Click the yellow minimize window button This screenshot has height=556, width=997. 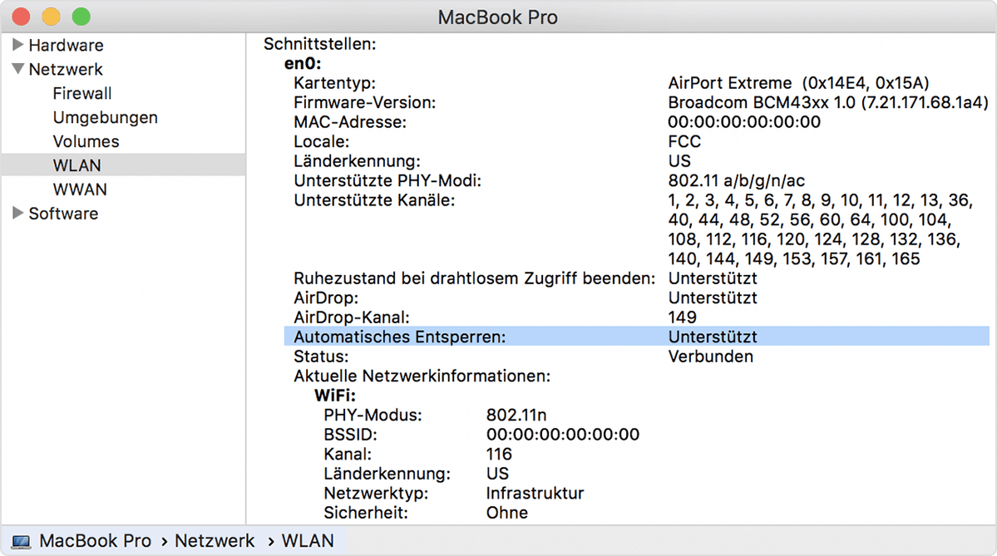[51, 17]
